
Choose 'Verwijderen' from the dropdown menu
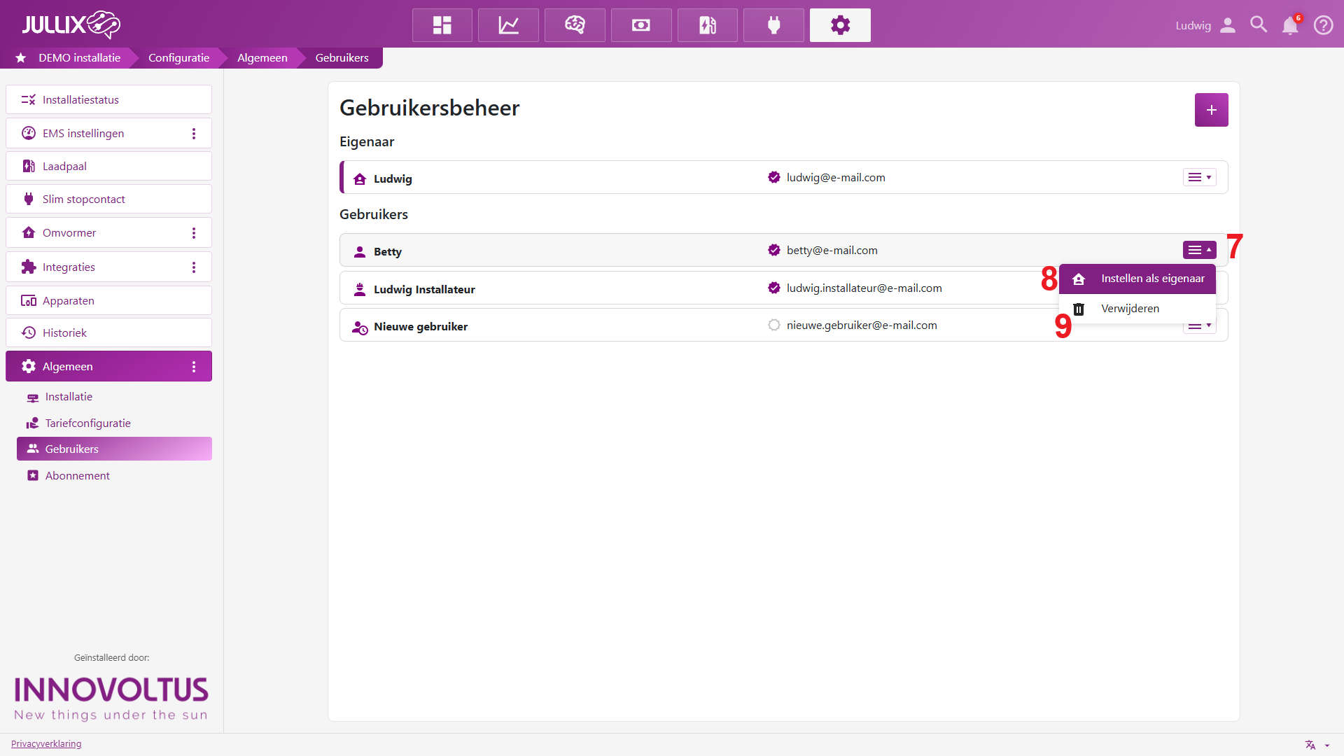click(x=1129, y=309)
